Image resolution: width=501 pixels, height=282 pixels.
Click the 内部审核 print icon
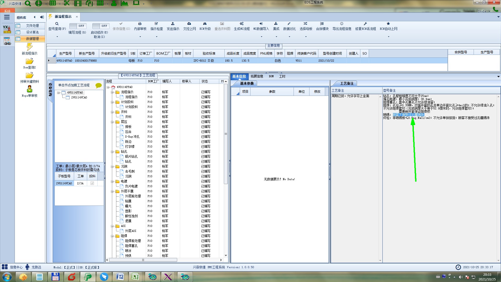140,24
